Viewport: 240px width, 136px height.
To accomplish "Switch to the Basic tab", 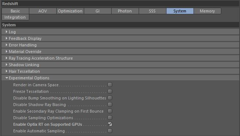I will (x=15, y=11).
